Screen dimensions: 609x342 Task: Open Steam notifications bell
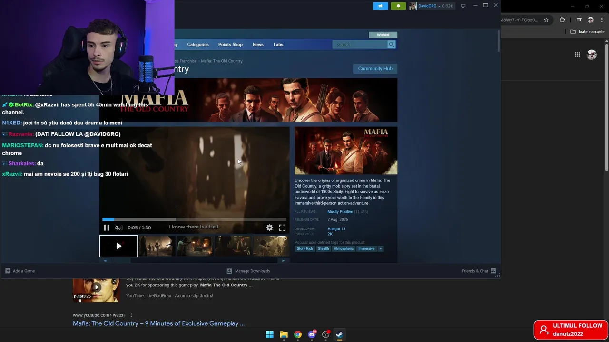(x=398, y=6)
